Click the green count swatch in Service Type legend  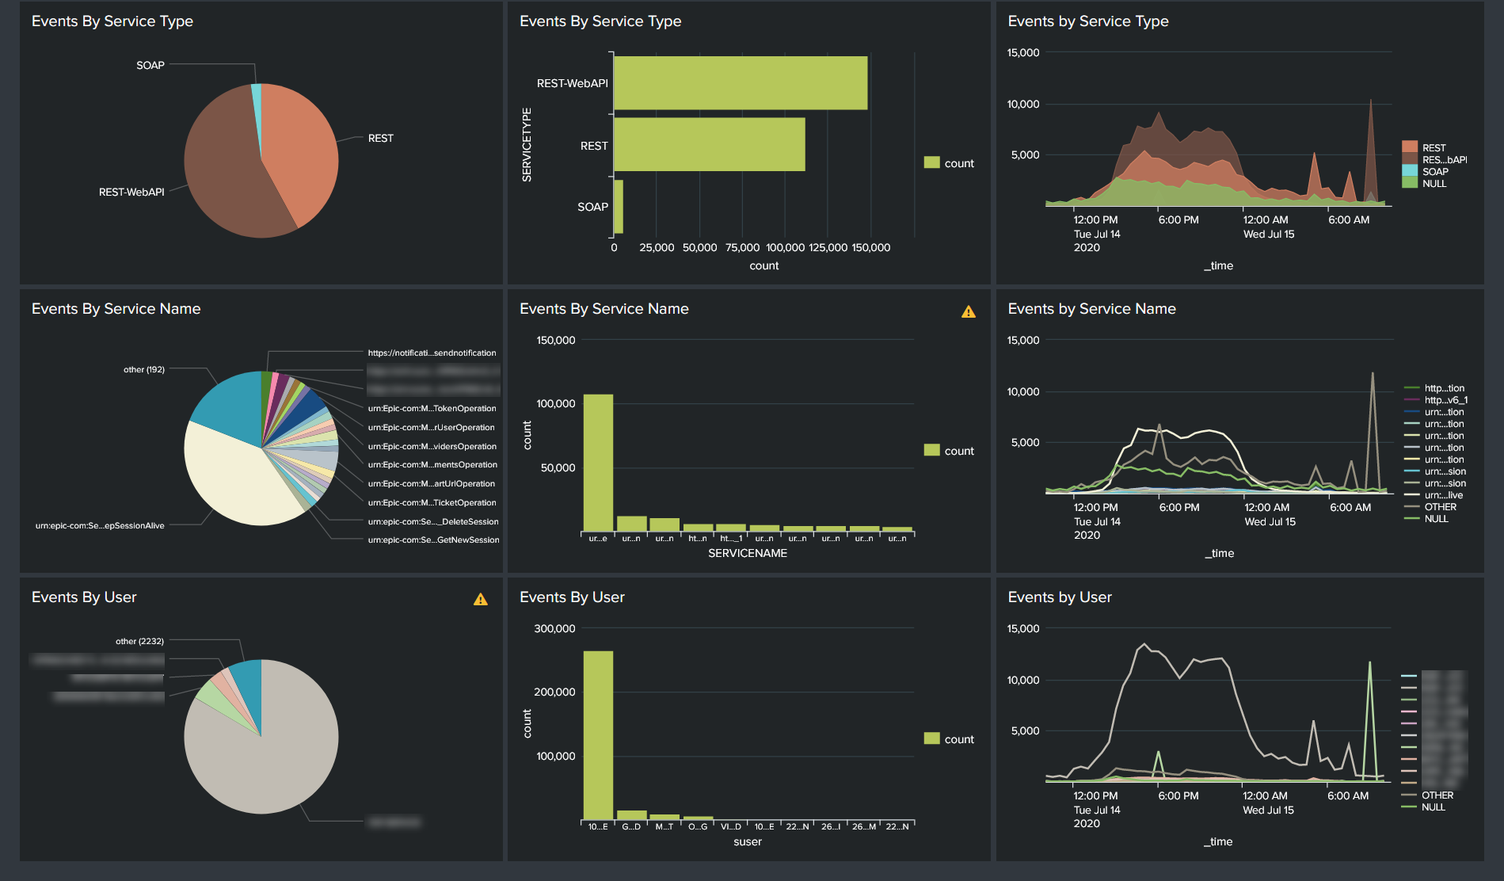(931, 163)
